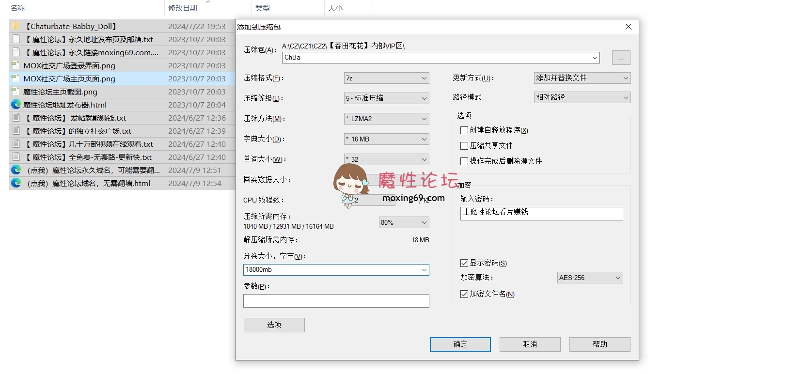Uncheck the 加密文件名 checkbox

pyautogui.click(x=464, y=294)
